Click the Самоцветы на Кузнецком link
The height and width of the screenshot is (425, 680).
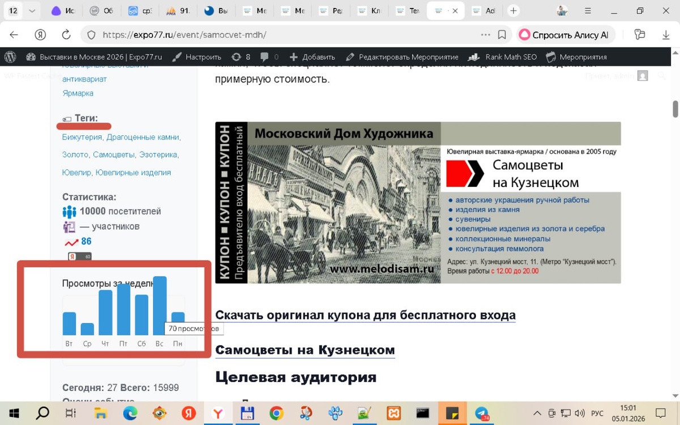click(x=305, y=350)
